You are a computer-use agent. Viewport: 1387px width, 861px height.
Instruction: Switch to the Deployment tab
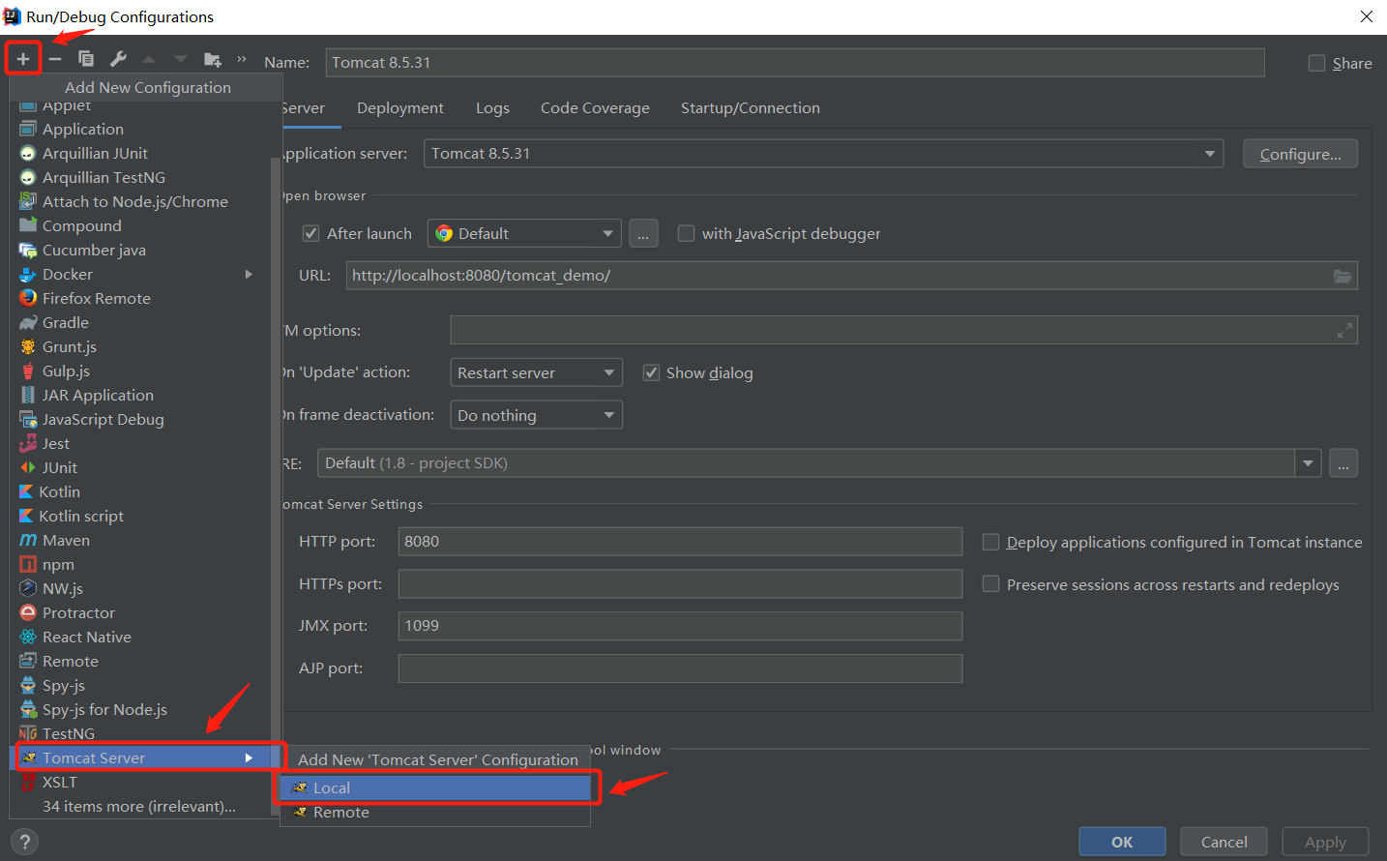click(x=400, y=108)
